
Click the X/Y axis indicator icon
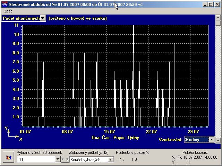tap(13, 134)
